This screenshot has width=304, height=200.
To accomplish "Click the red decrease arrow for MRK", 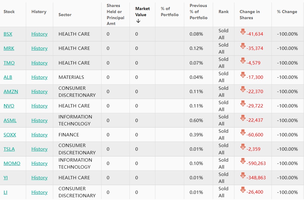I will click(x=243, y=46).
